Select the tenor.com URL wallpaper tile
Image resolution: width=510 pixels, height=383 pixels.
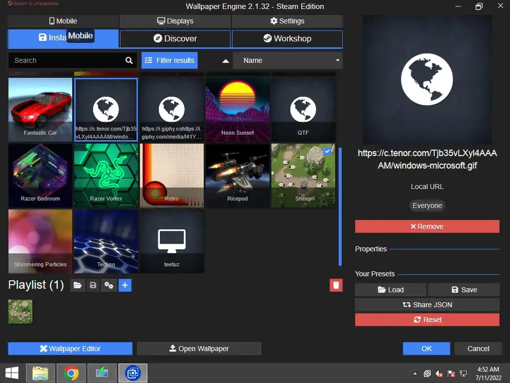[106, 109]
